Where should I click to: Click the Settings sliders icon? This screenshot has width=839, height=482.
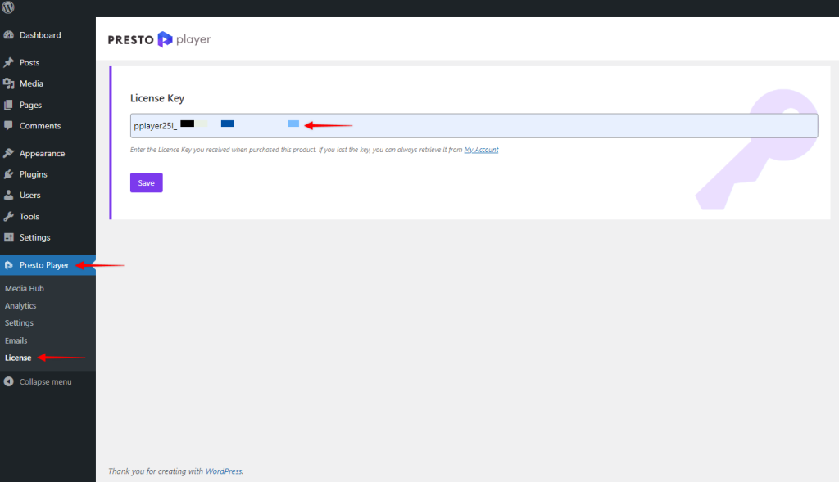9,237
